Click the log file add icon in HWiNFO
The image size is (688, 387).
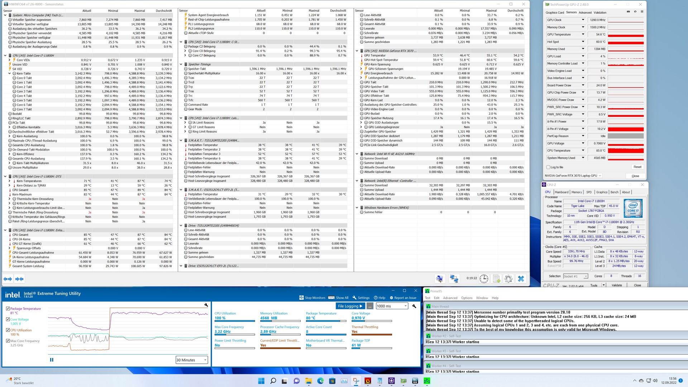coord(496,279)
